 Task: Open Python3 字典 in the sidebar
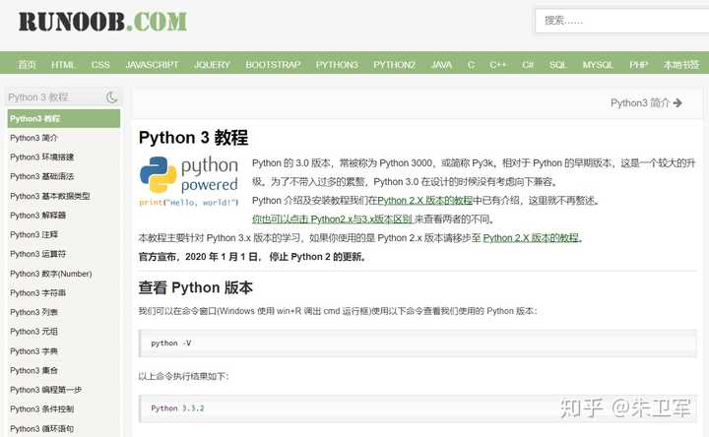pos(33,351)
